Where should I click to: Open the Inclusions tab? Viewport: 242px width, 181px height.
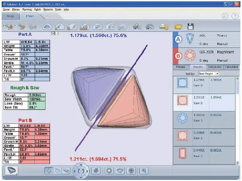point(215,67)
